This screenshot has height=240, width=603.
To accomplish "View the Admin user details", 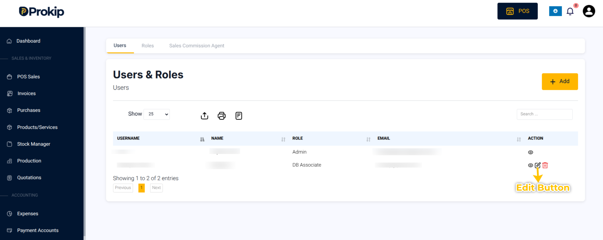I will click(530, 152).
